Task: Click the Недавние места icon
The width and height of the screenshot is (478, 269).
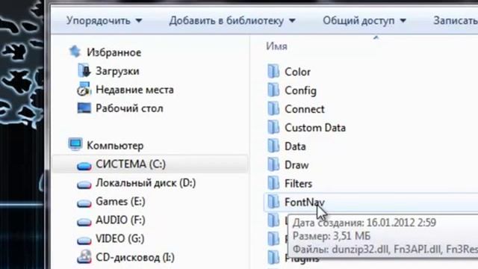Action: (x=84, y=89)
